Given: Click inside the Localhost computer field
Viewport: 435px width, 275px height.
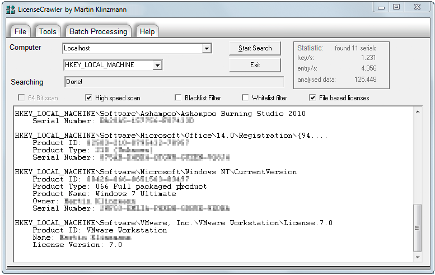Looking at the screenshot, I should tap(132, 49).
